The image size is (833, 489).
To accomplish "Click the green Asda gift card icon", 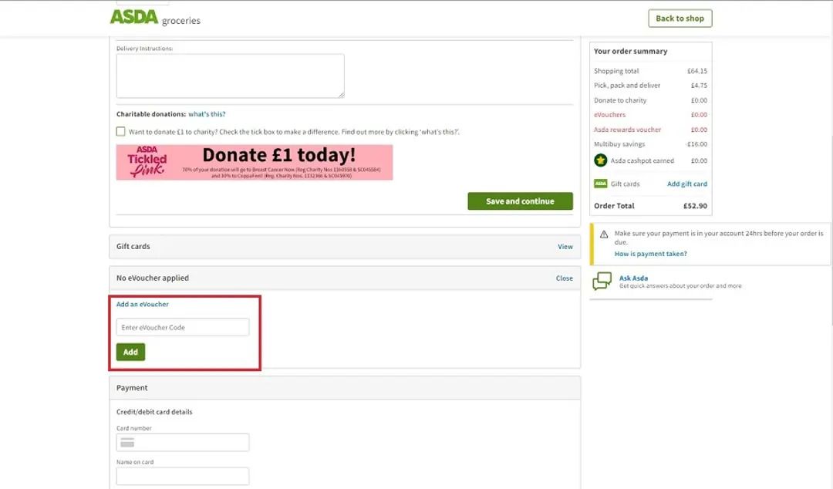I will tap(601, 184).
